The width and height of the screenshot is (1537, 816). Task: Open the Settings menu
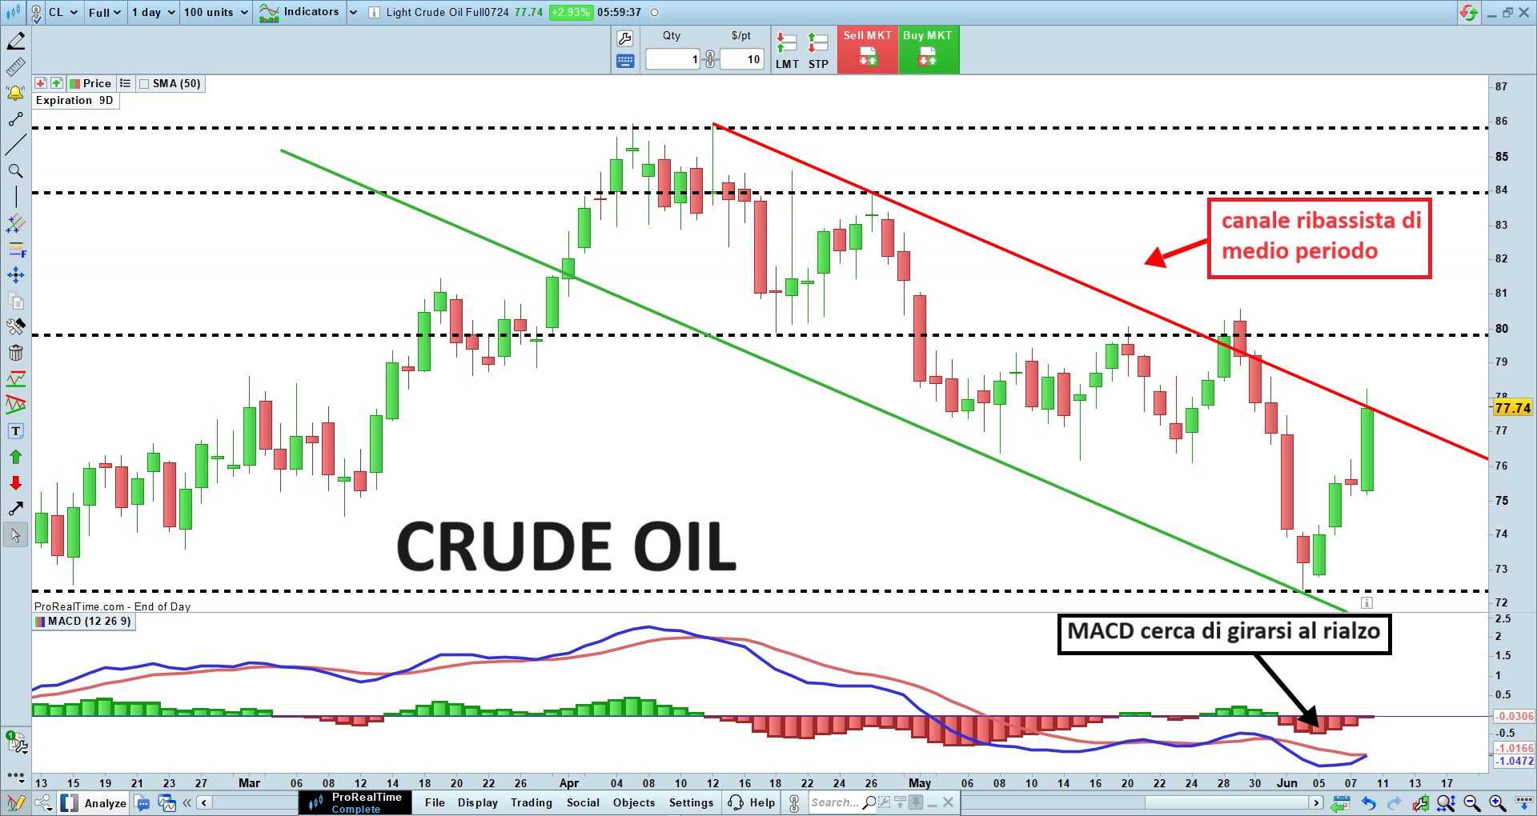[x=691, y=802]
